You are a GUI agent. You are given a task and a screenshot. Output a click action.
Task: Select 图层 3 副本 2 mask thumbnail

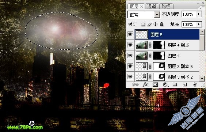[159, 77]
